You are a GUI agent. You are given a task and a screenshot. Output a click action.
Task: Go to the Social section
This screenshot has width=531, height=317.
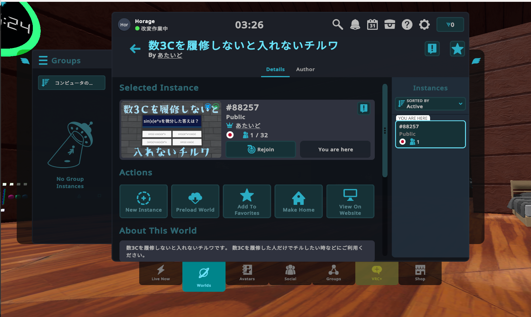pos(290,273)
